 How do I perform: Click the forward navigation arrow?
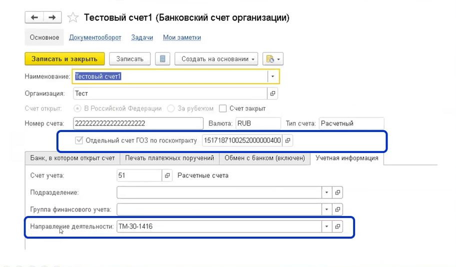pyautogui.click(x=51, y=17)
